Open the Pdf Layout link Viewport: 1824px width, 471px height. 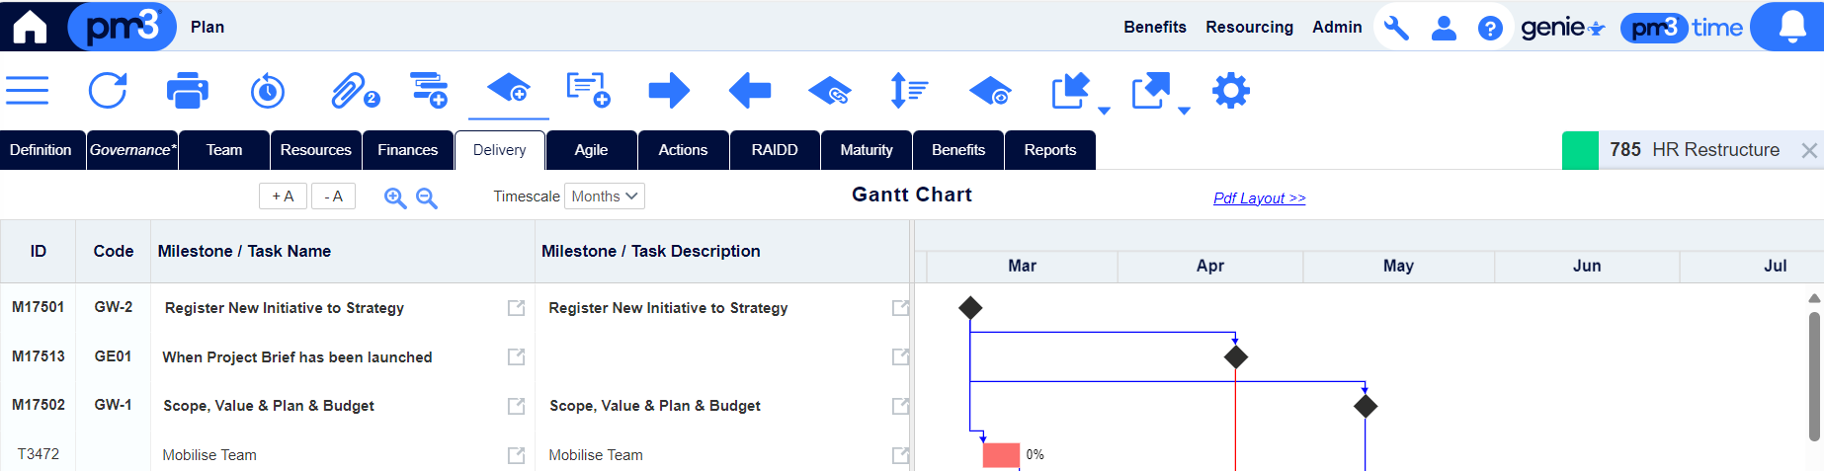coord(1259,198)
